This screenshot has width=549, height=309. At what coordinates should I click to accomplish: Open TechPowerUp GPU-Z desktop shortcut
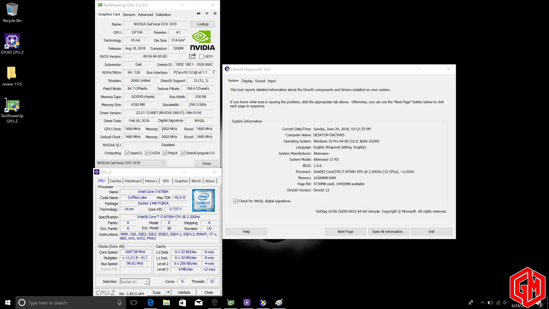[12, 110]
